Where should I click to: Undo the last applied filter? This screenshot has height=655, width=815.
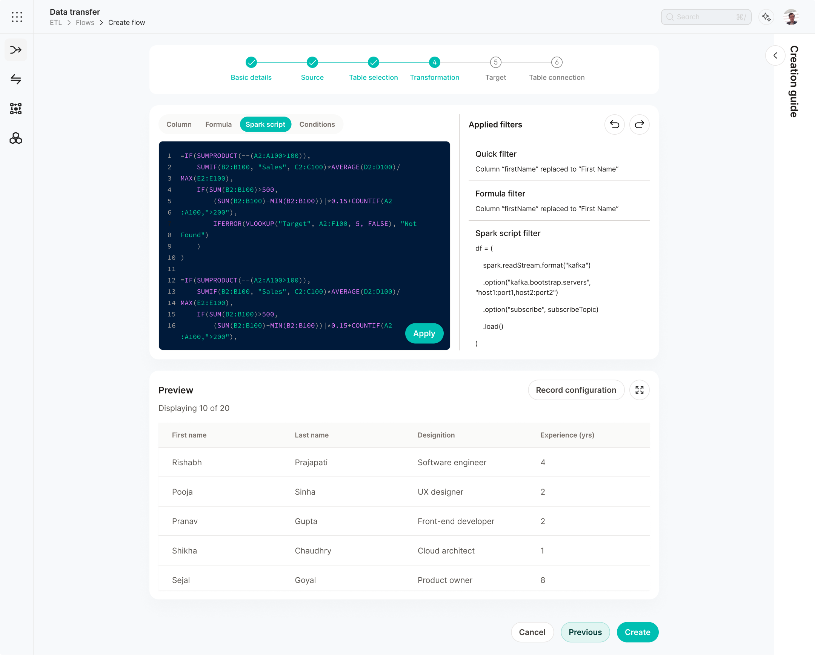pyautogui.click(x=614, y=125)
